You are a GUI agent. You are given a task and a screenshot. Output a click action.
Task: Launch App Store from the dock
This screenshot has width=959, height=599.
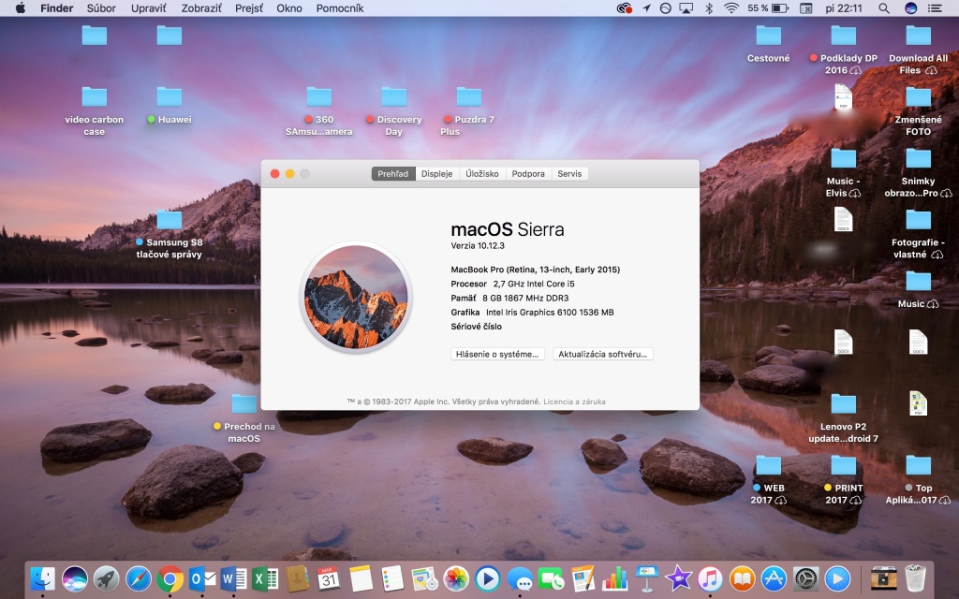point(774,578)
